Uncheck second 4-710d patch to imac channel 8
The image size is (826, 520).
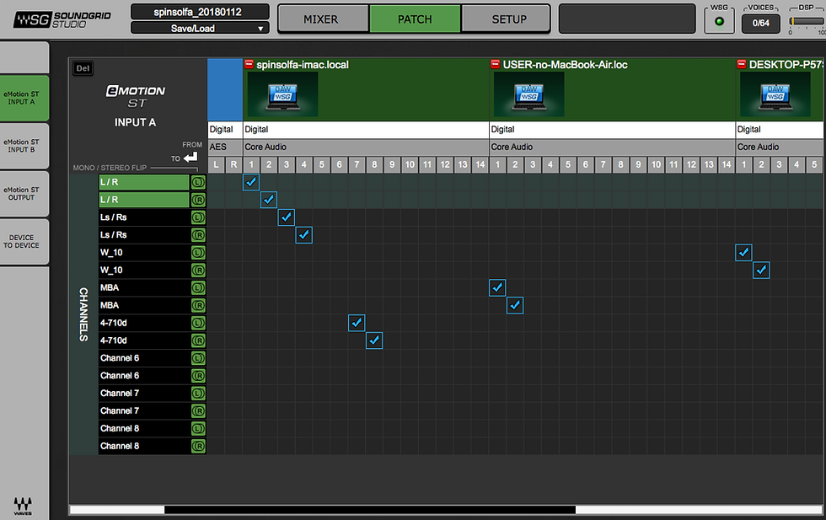coord(374,340)
